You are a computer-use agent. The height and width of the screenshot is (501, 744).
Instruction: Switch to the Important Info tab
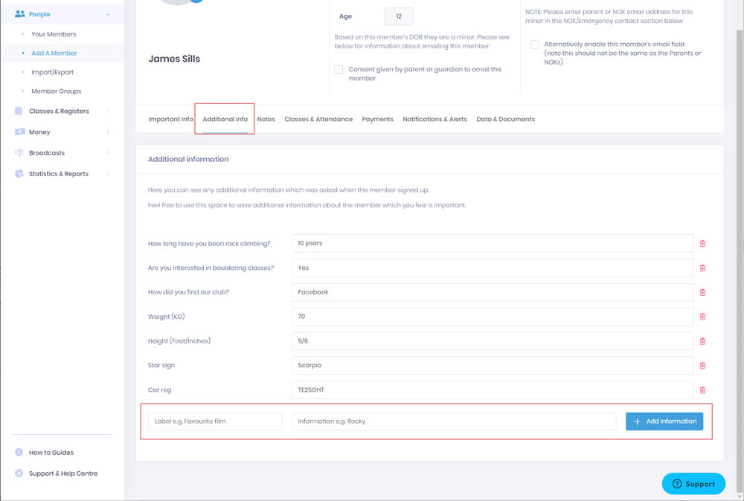(x=170, y=119)
